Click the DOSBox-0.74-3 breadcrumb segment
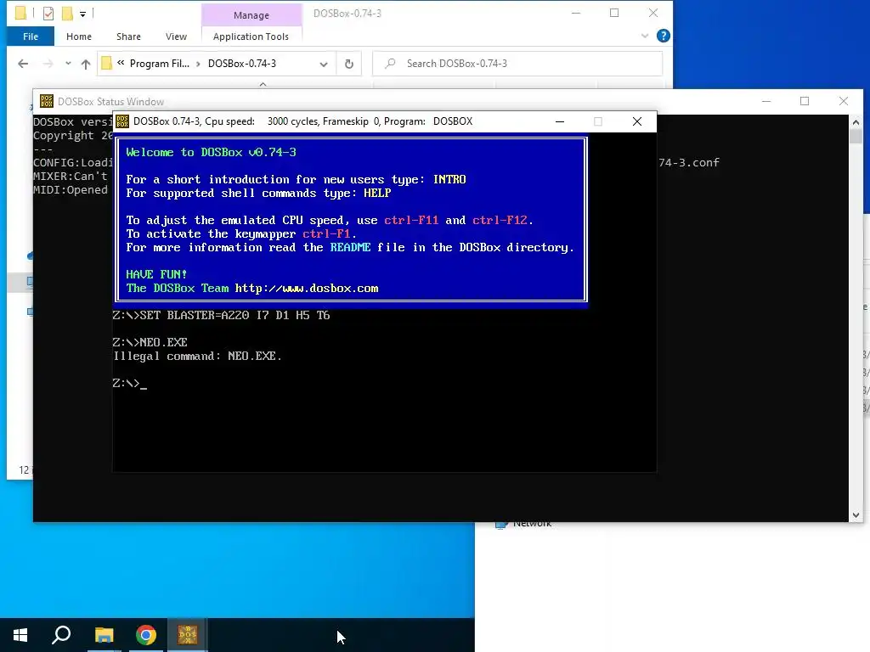This screenshot has height=652, width=870. 242,63
